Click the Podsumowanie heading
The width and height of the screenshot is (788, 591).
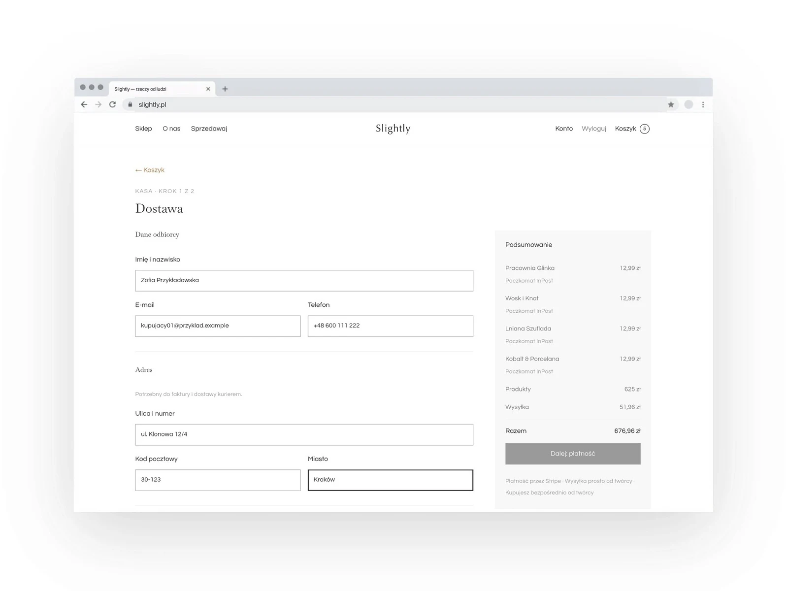tap(528, 245)
